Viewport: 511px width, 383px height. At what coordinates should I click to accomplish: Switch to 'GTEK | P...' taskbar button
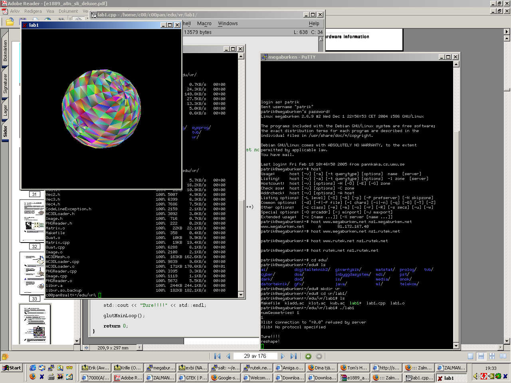[192, 377]
